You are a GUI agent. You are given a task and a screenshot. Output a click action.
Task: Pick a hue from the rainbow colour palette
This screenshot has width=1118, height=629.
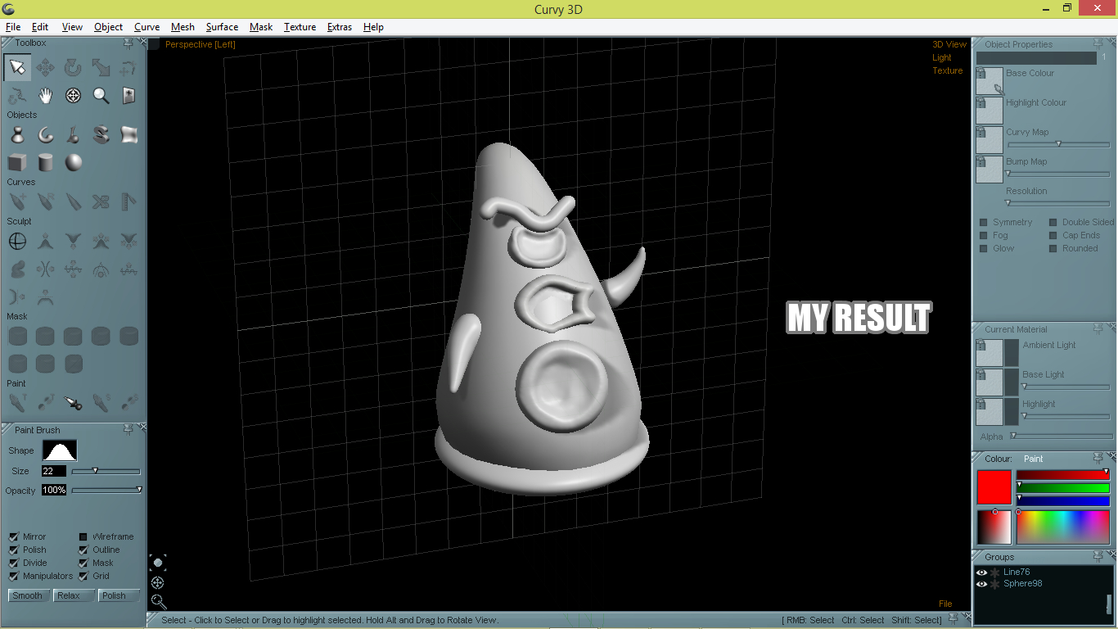click(x=1063, y=527)
